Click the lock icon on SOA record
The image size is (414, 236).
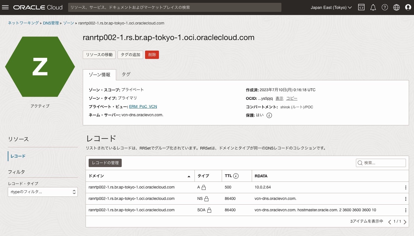click(x=209, y=210)
